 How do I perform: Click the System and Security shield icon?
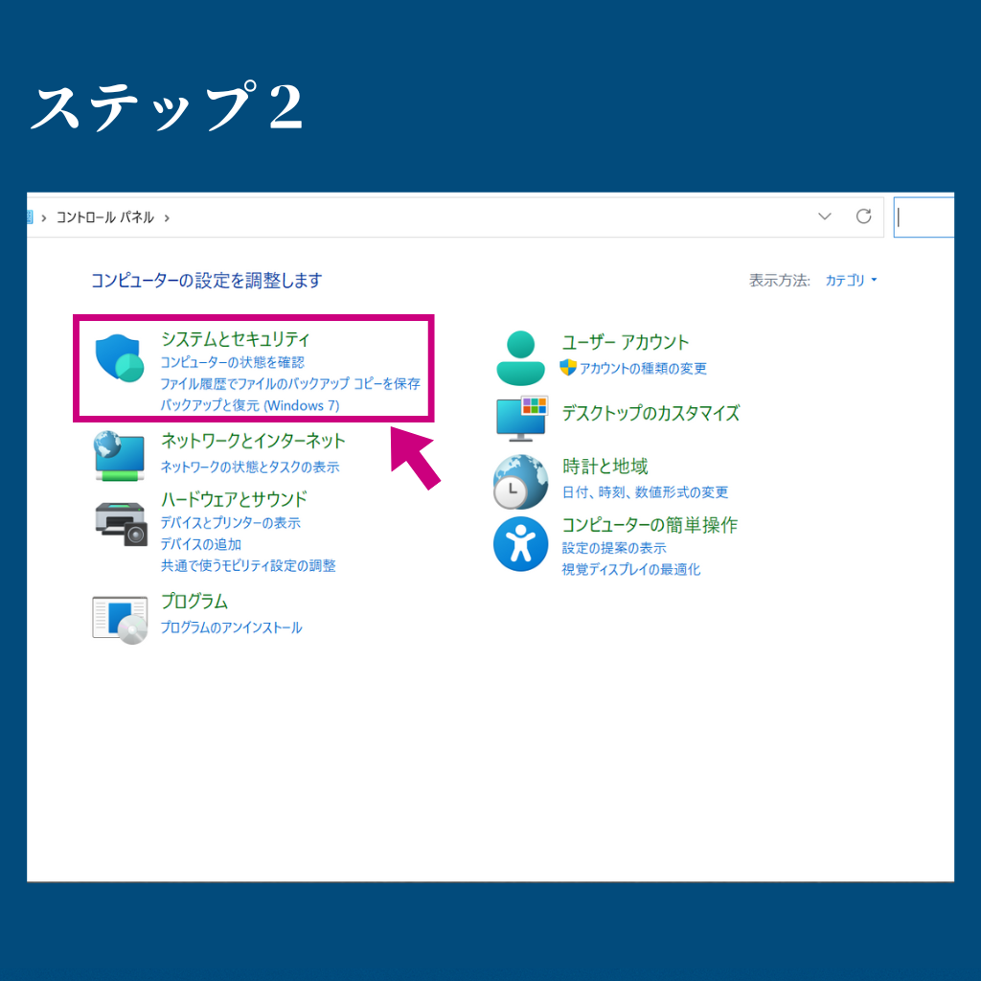(x=120, y=358)
